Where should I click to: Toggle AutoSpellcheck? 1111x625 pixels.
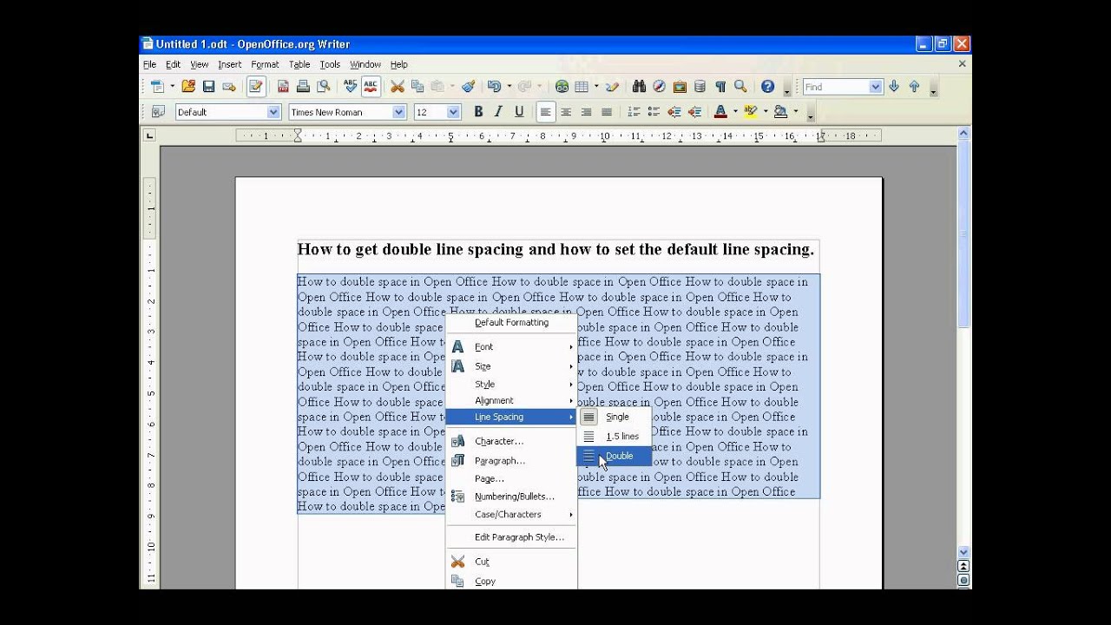pyautogui.click(x=371, y=87)
